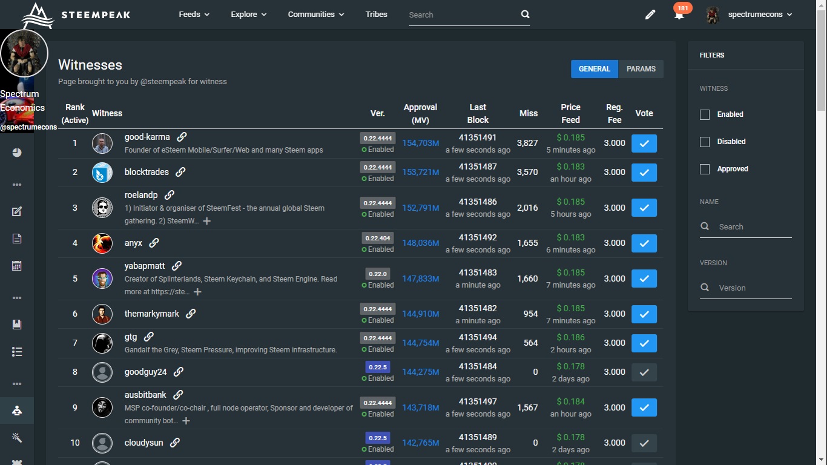The height and width of the screenshot is (465, 827).
Task: Click the link icon beside gtg
Action: coord(149,337)
